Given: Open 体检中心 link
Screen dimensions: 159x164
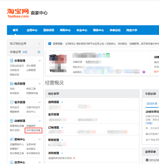Looking at the screenshot, I should coord(31,112).
